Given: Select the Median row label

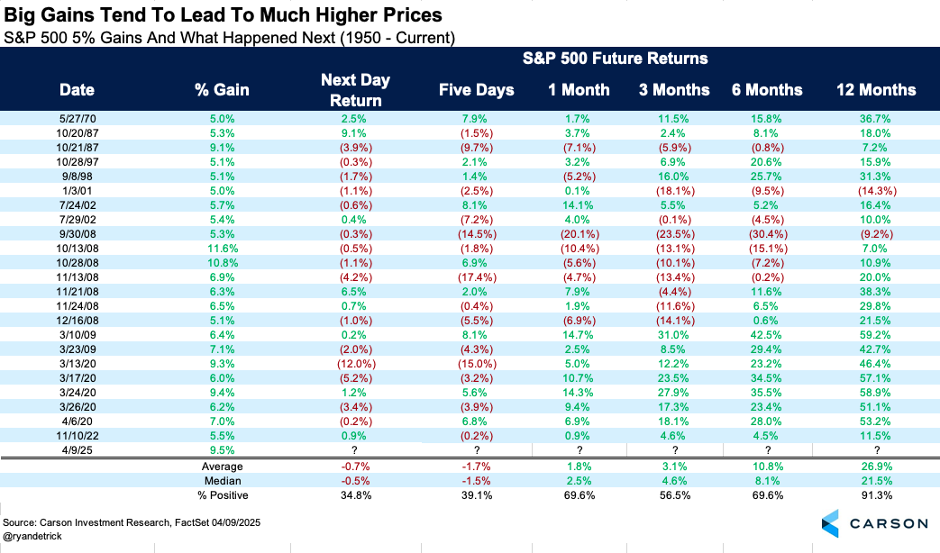Looking at the screenshot, I should (222, 480).
